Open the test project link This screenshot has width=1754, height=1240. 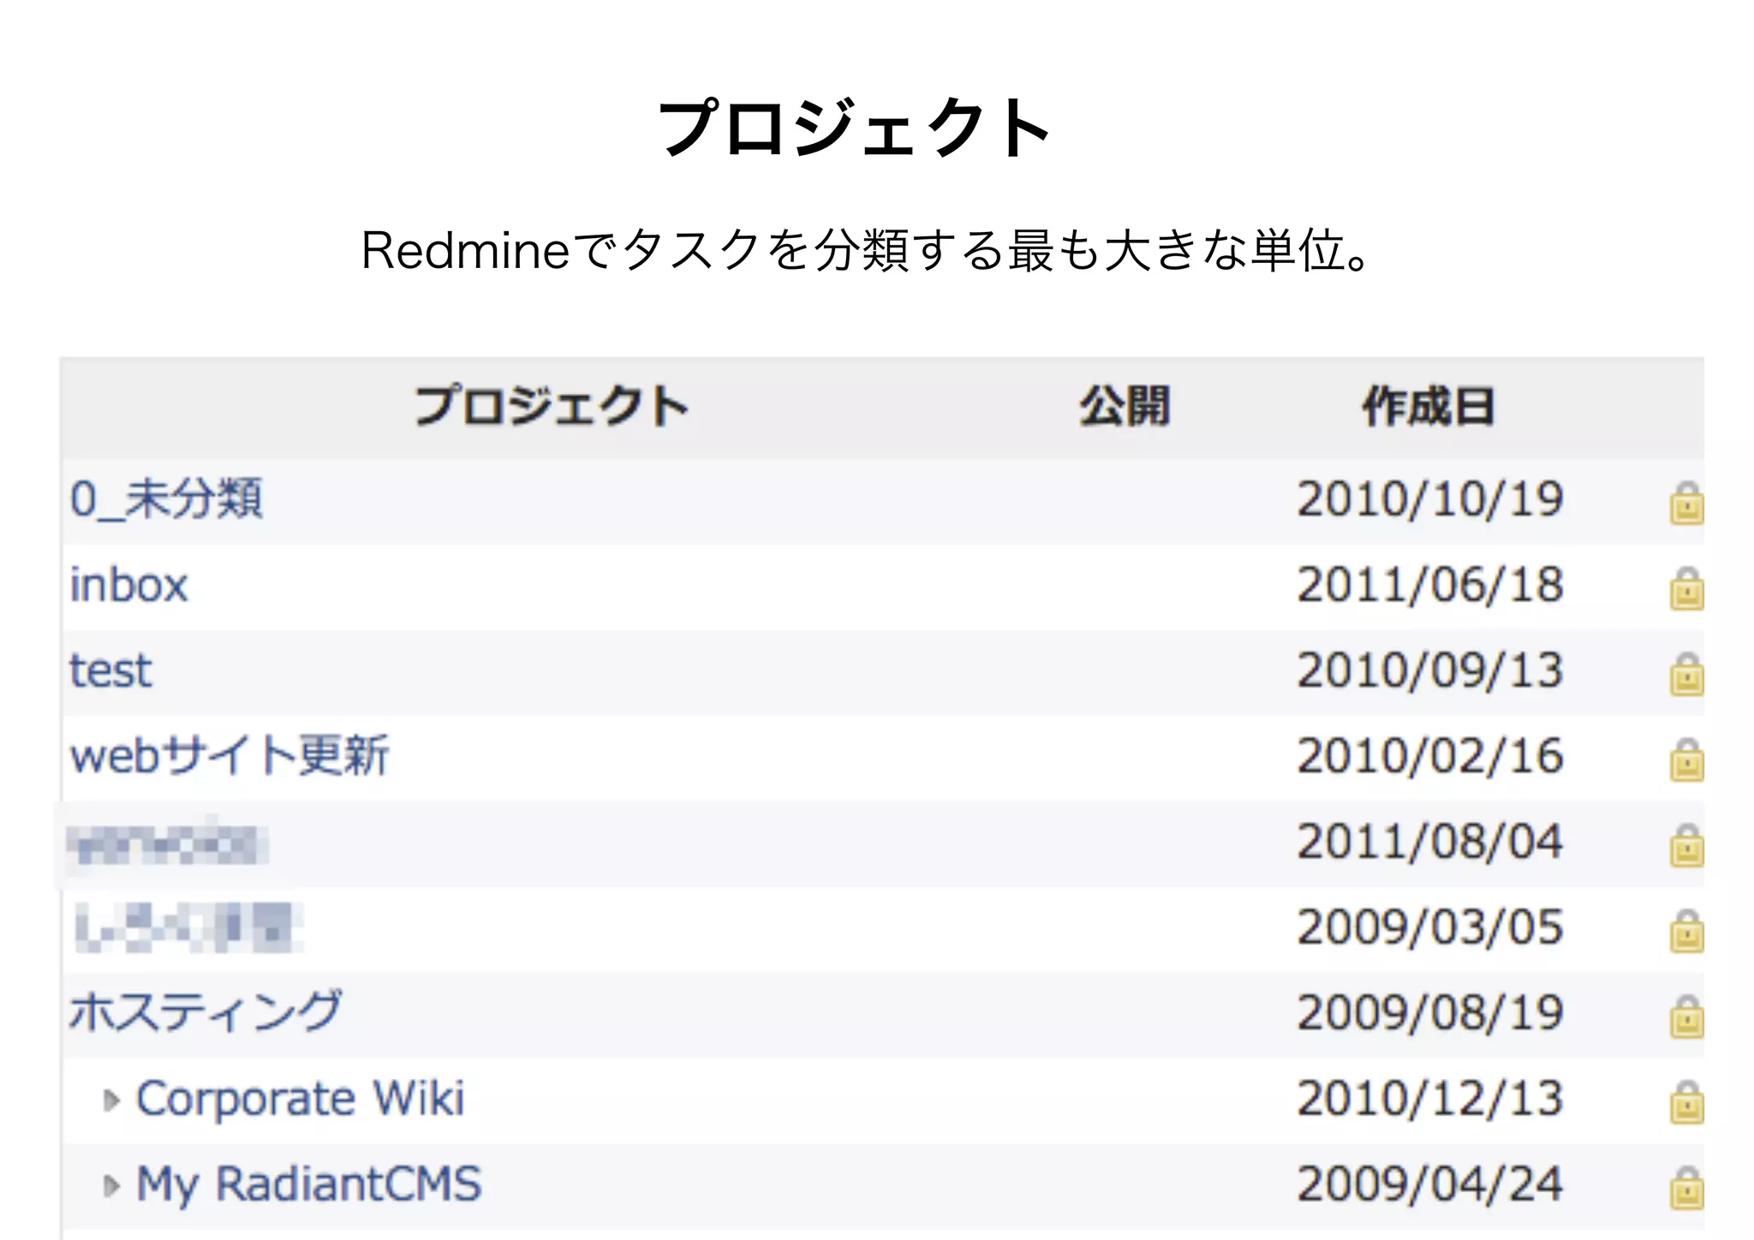point(110,671)
